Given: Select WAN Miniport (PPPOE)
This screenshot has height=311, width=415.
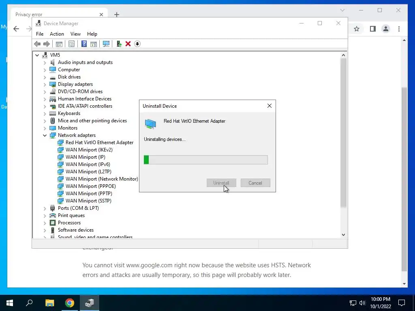Looking at the screenshot, I should (87, 186).
